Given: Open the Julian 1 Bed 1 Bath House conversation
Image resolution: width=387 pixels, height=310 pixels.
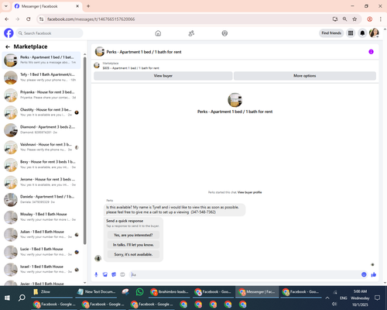Looking at the screenshot, I should tap(41, 234).
